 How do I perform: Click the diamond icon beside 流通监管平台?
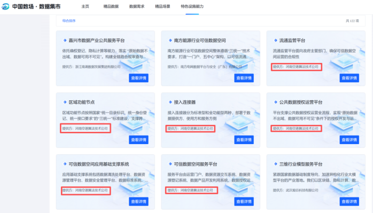point(275,41)
